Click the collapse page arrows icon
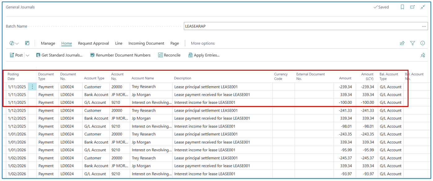This screenshot has height=181, width=433. pyautogui.click(x=423, y=7)
